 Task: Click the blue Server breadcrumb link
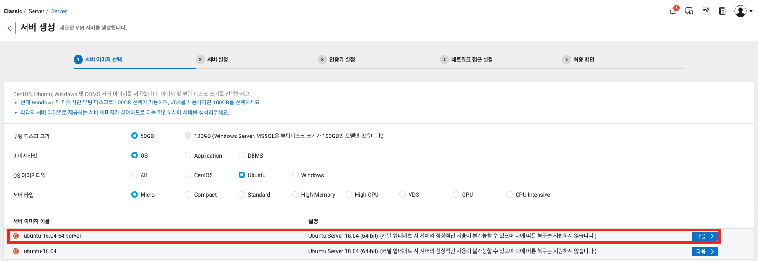[x=59, y=11]
